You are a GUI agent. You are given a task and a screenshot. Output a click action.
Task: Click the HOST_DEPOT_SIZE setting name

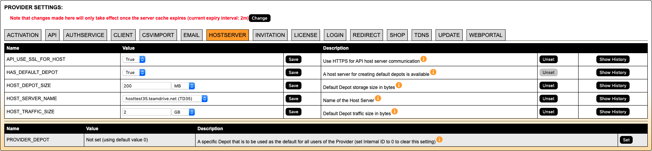tap(29, 86)
